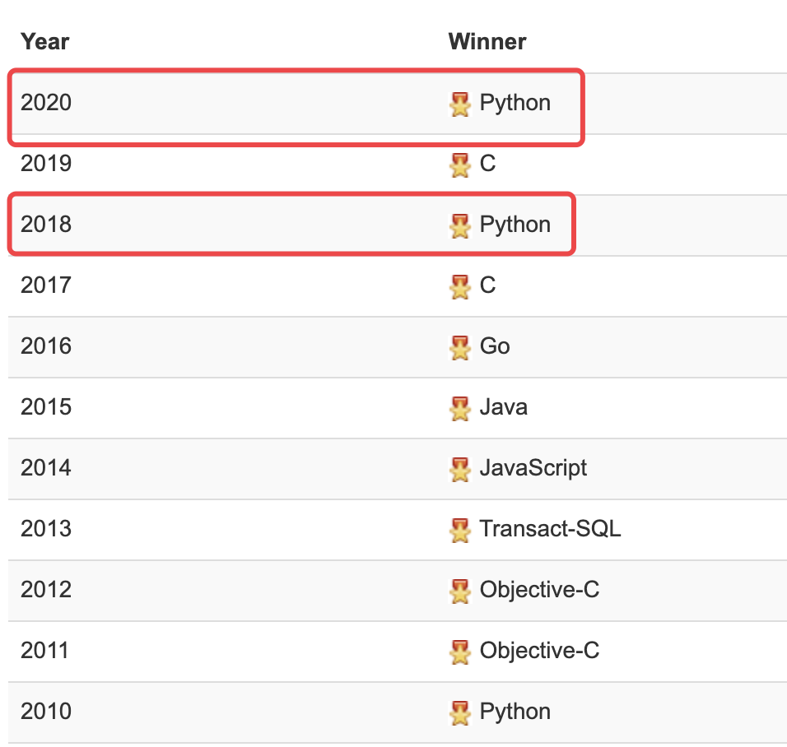
Task: Click the medal icon in 2011 row
Action: coord(459,652)
